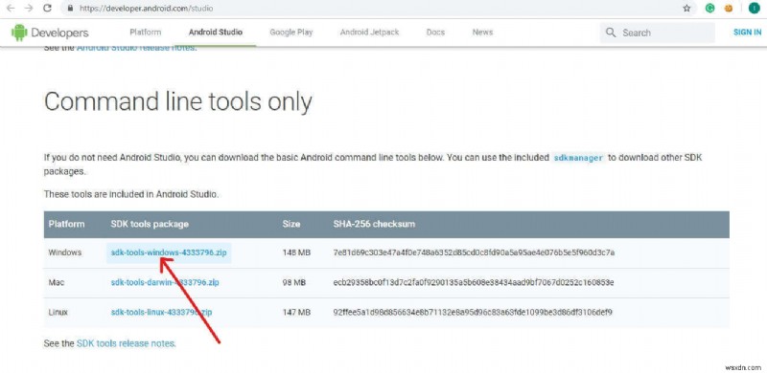Image resolution: width=767 pixels, height=373 pixels.
Task: Open the Google Play nav tab
Action: click(x=291, y=33)
